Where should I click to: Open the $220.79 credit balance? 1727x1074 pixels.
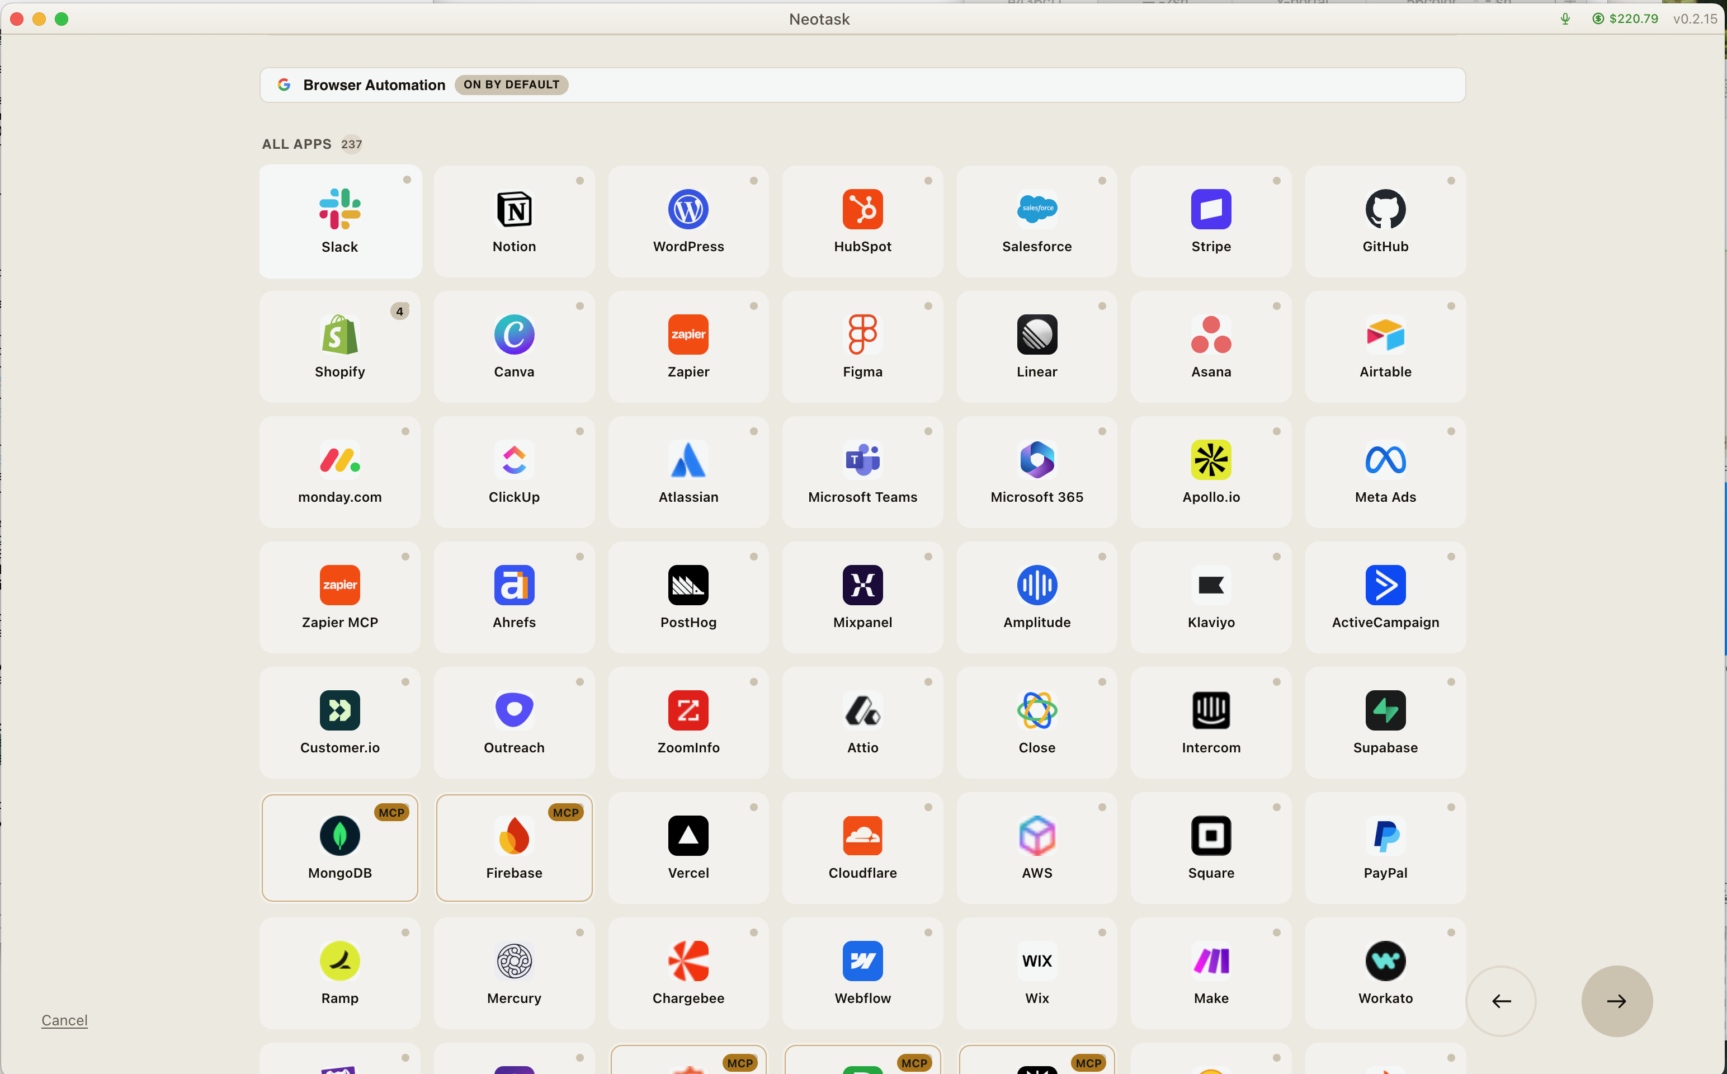pos(1625,18)
